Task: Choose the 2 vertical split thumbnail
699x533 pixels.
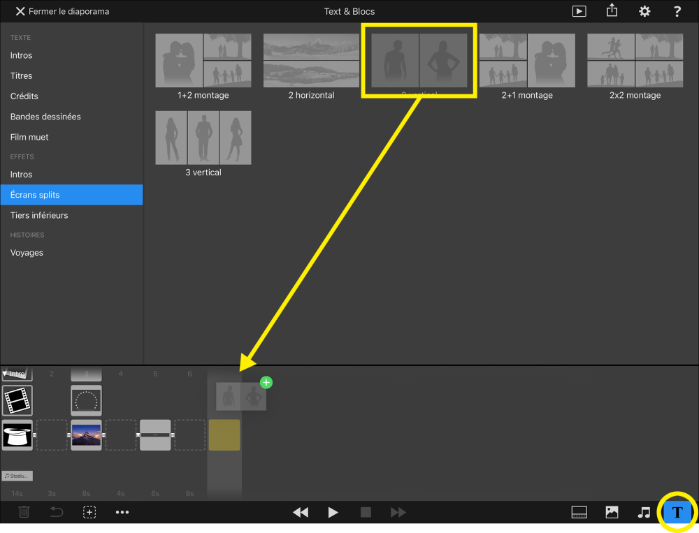Action: (x=419, y=61)
